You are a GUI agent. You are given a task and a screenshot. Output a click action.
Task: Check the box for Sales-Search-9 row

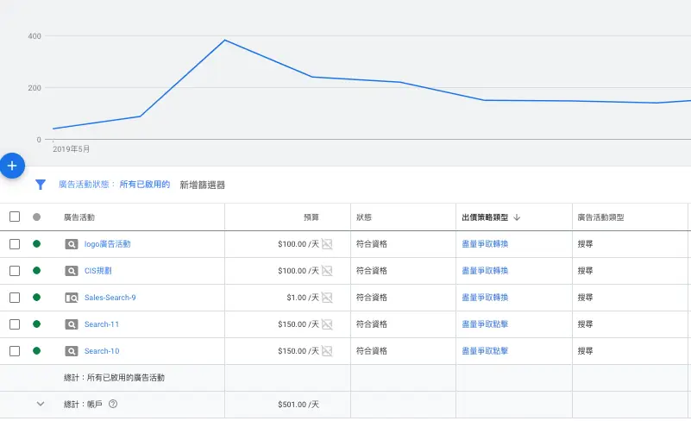(15, 298)
